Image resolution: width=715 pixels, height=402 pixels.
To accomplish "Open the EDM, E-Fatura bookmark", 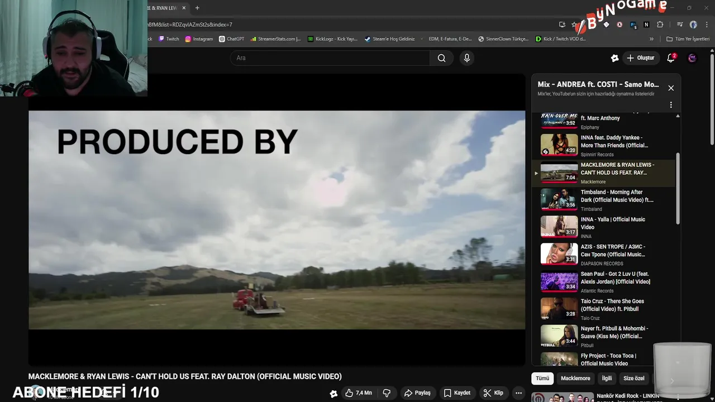I will [x=446, y=39].
